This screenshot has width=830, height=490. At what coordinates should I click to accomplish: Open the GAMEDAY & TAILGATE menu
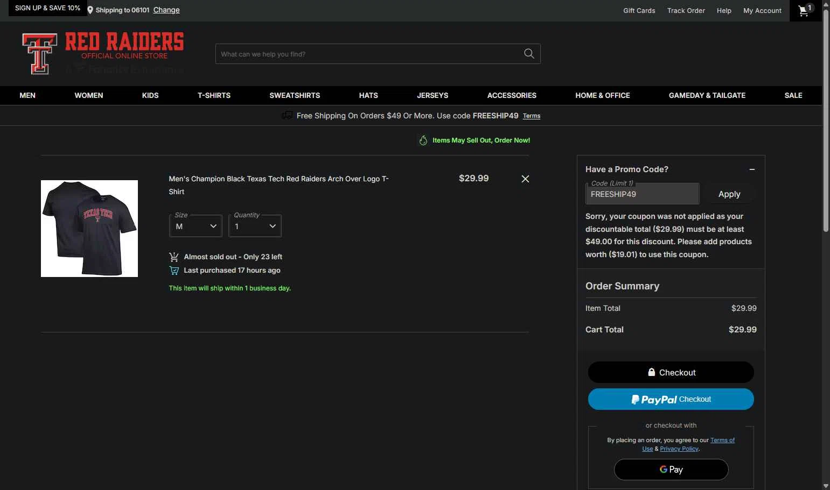click(x=707, y=95)
